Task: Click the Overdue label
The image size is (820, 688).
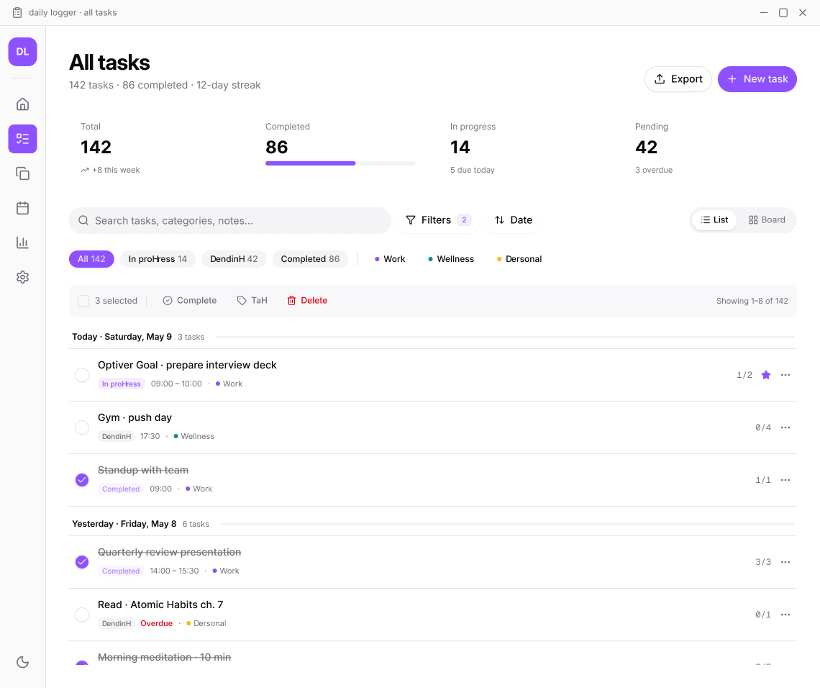Action: tap(156, 623)
